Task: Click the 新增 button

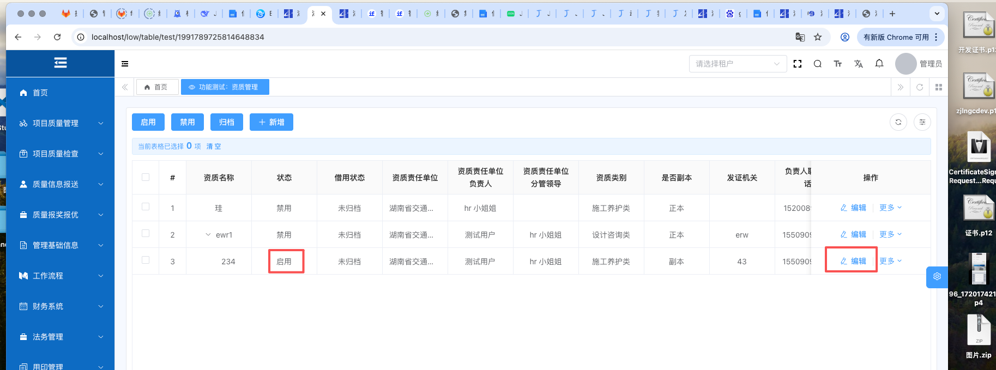Action: point(271,122)
